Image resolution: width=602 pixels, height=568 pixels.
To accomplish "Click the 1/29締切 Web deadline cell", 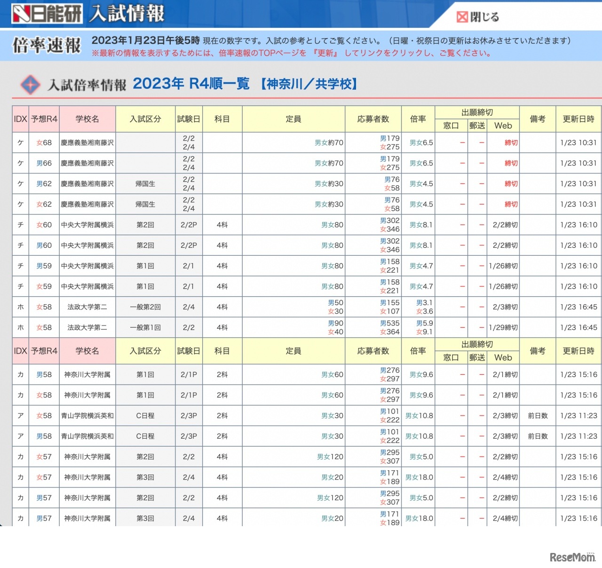I will click(x=503, y=328).
